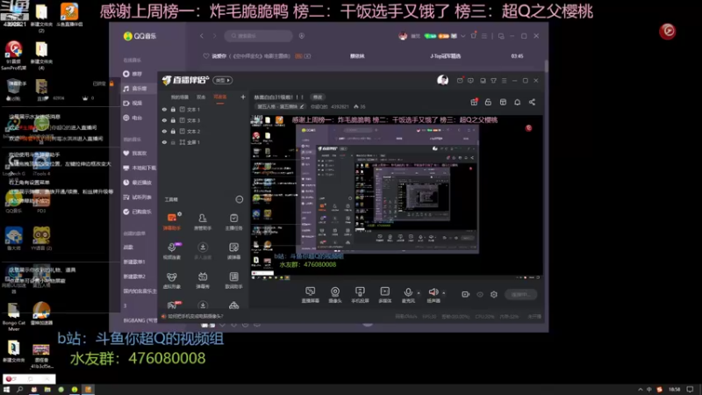This screenshot has width=702, height=395.
Task: Add 手机投屏 phone casting source
Action: [360, 295]
